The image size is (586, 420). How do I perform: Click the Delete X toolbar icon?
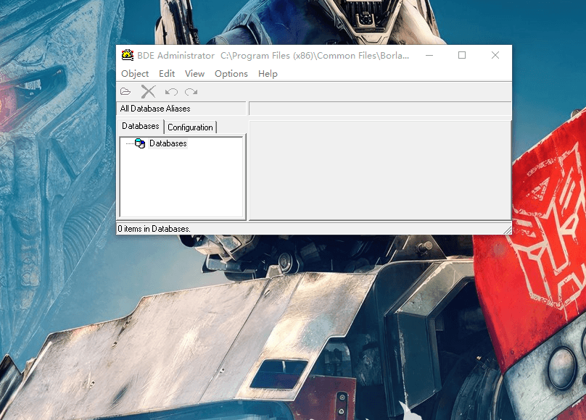click(x=148, y=91)
